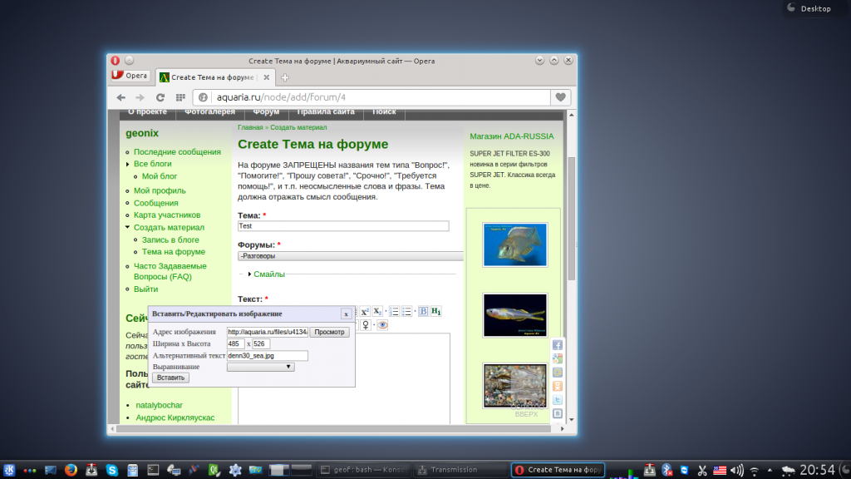Open the blue cichlid fish thumbnail
851x479 pixels.
(x=515, y=245)
